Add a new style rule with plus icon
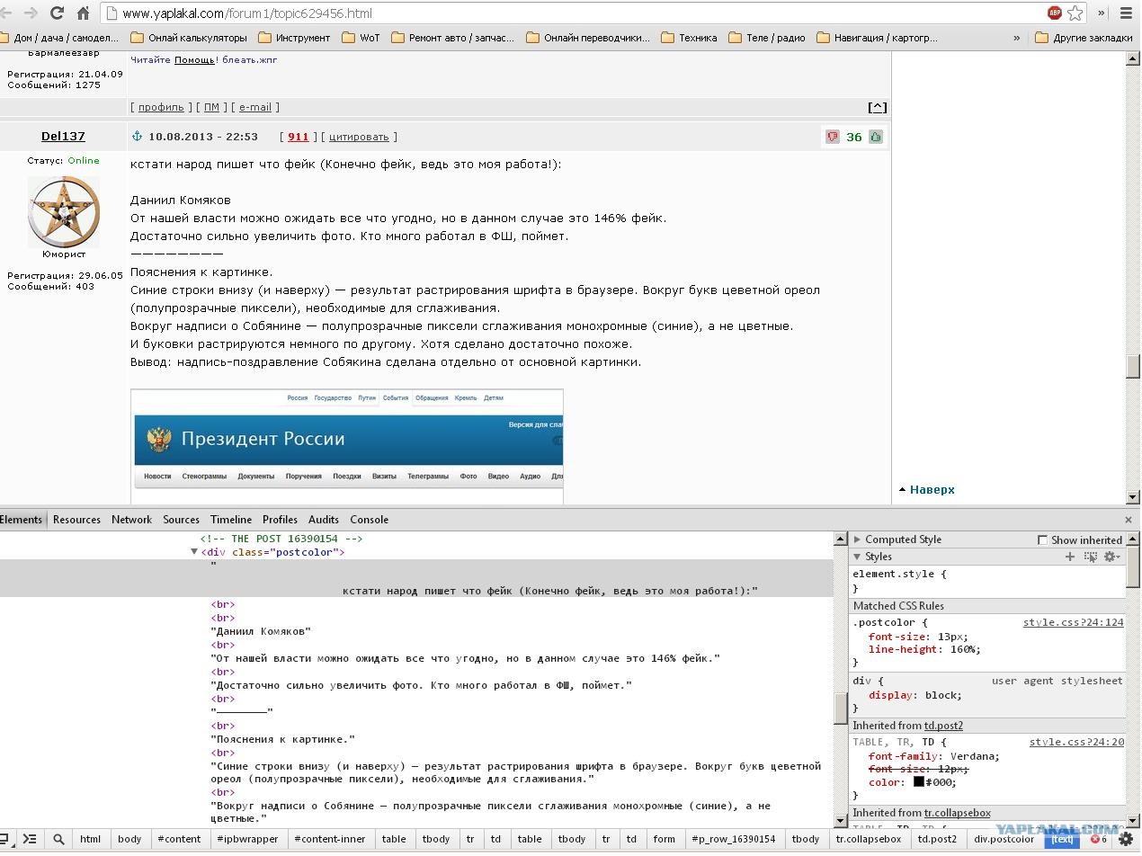Screen dimensions: 1142x856 click(x=1069, y=557)
